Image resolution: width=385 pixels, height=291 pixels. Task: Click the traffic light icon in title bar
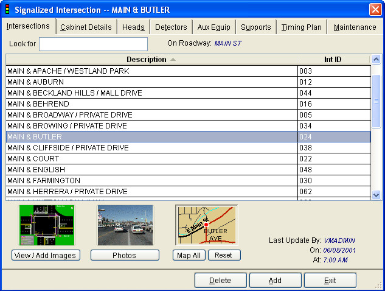tap(7, 9)
